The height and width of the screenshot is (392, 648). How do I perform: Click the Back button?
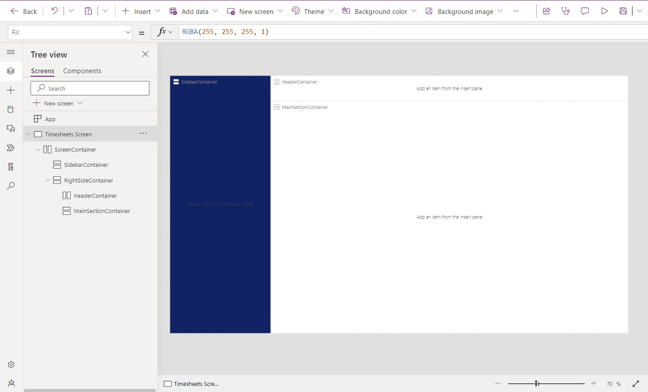[x=24, y=11]
